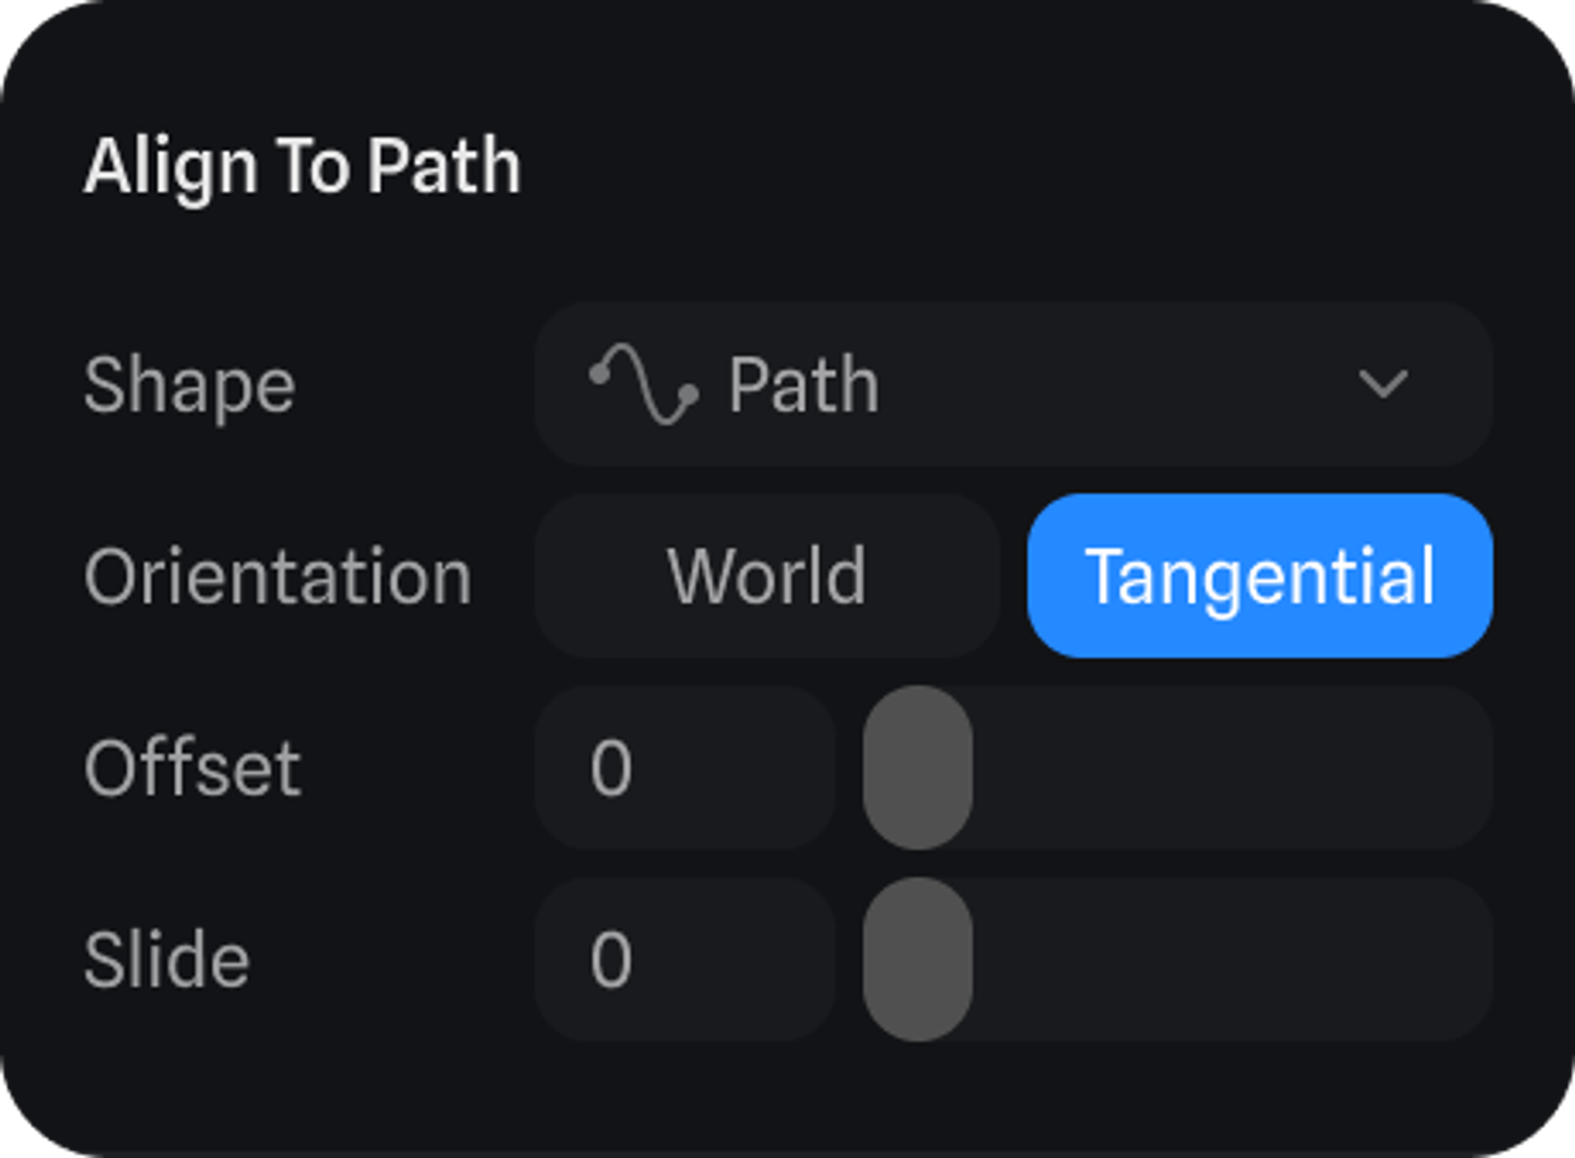Expand the Shape dropdown chevron arrow

[x=1383, y=384]
